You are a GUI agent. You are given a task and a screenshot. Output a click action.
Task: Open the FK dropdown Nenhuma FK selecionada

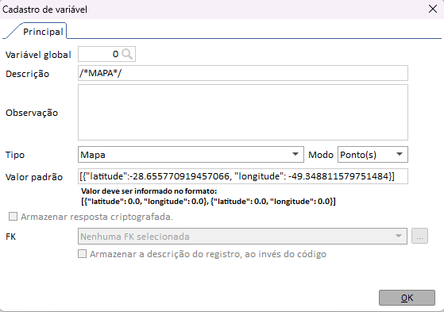pos(242,237)
